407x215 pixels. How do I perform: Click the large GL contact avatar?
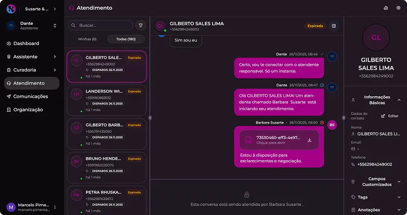point(376,37)
